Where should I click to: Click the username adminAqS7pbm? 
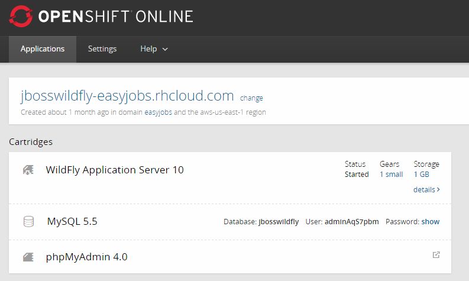351,222
